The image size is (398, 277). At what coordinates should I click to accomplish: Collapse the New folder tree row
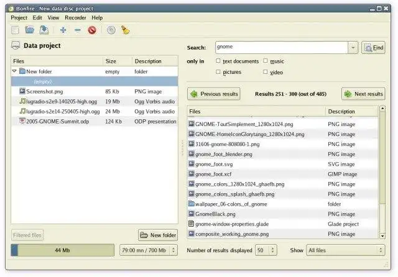click(14, 71)
